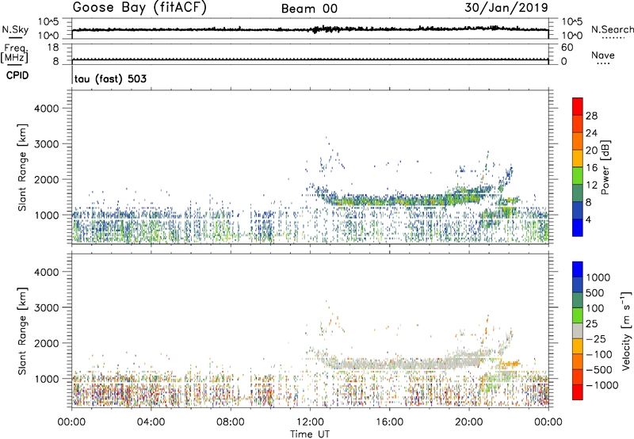Click the 'CPID' label

pyautogui.click(x=17, y=75)
